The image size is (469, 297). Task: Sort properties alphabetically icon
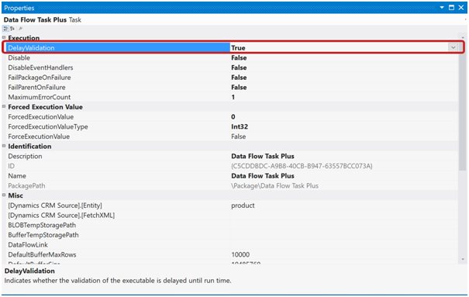coord(12,29)
